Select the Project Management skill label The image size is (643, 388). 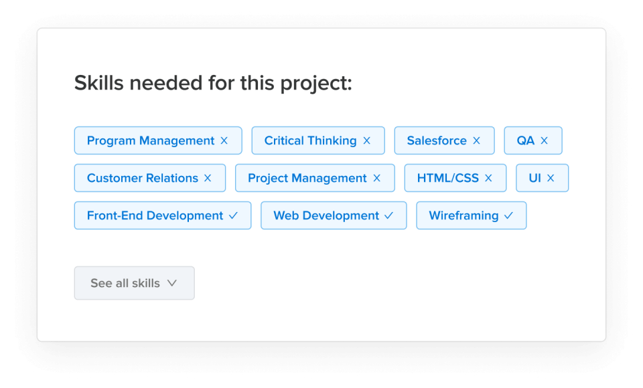click(307, 178)
